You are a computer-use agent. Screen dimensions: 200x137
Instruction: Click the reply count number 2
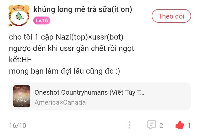(161, 126)
